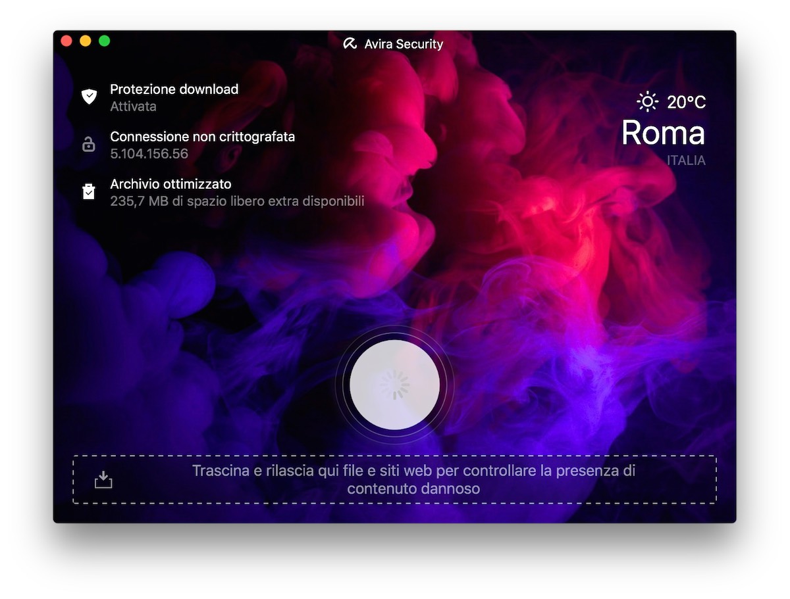Click the Connessione non crittografata label

[x=202, y=137]
